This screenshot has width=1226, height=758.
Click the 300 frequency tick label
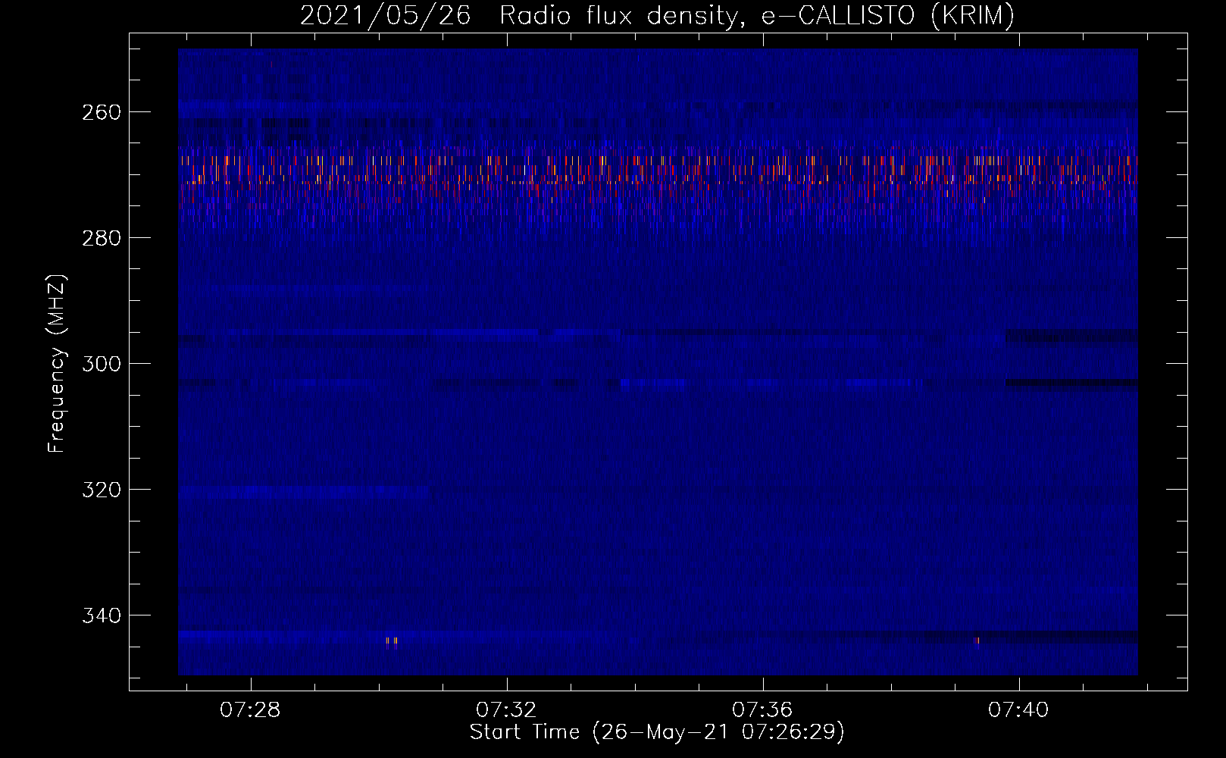pyautogui.click(x=102, y=364)
